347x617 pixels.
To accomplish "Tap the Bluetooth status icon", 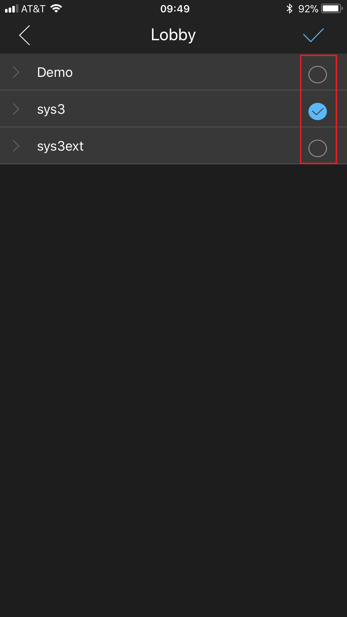I will point(289,9).
